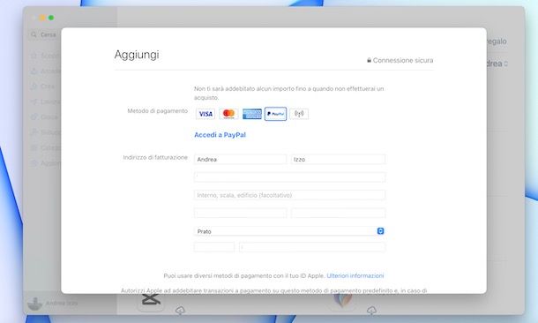538x323 pixels.
Task: Open the Ulteriori informazioni link
Action: [355, 275]
